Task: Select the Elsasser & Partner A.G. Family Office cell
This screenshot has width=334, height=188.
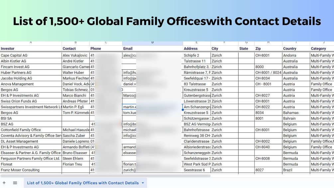Action: [x=31, y=153]
